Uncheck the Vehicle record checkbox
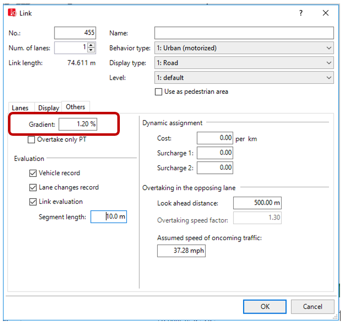 click(x=33, y=173)
